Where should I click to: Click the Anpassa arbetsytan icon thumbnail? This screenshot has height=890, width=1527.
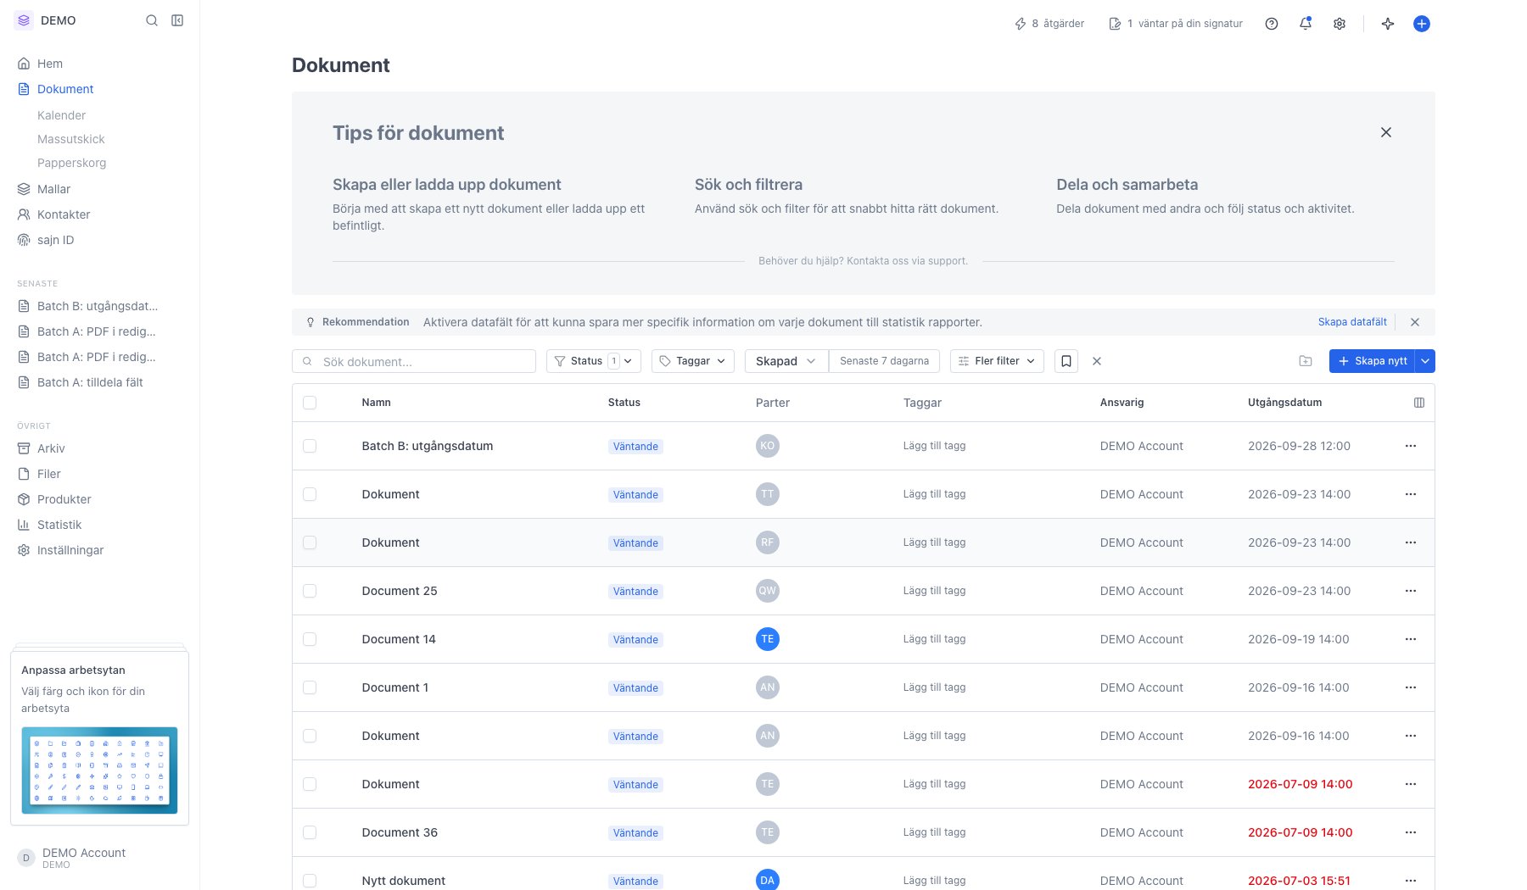tap(99, 770)
